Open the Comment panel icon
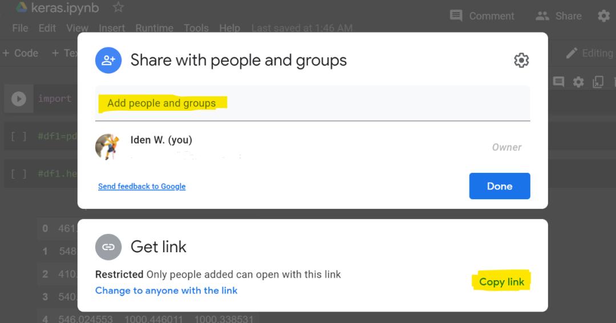 pyautogui.click(x=456, y=16)
